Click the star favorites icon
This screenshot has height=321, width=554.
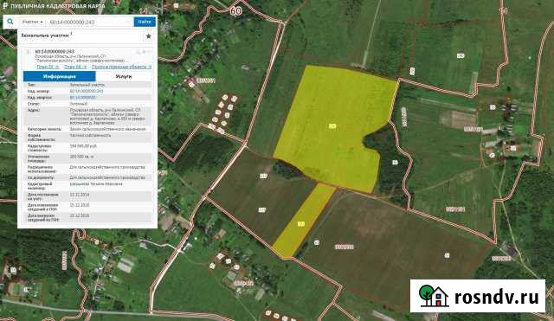coord(148,36)
